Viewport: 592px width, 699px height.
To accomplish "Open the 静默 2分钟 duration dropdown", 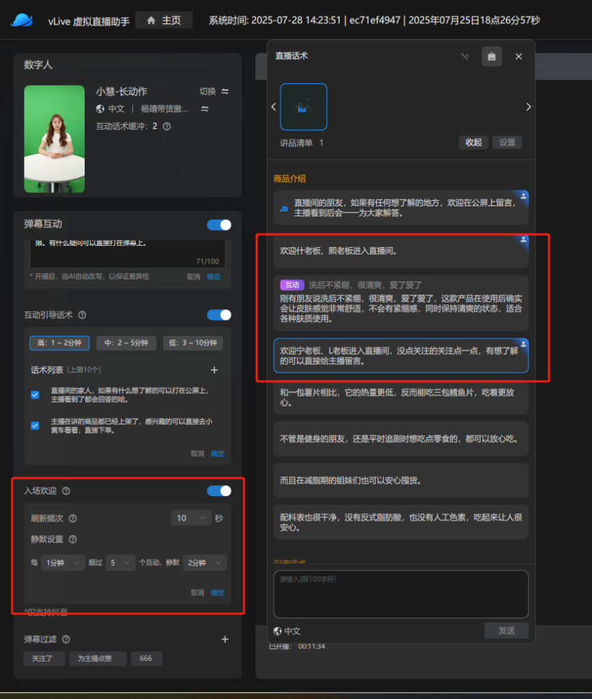I will (205, 563).
